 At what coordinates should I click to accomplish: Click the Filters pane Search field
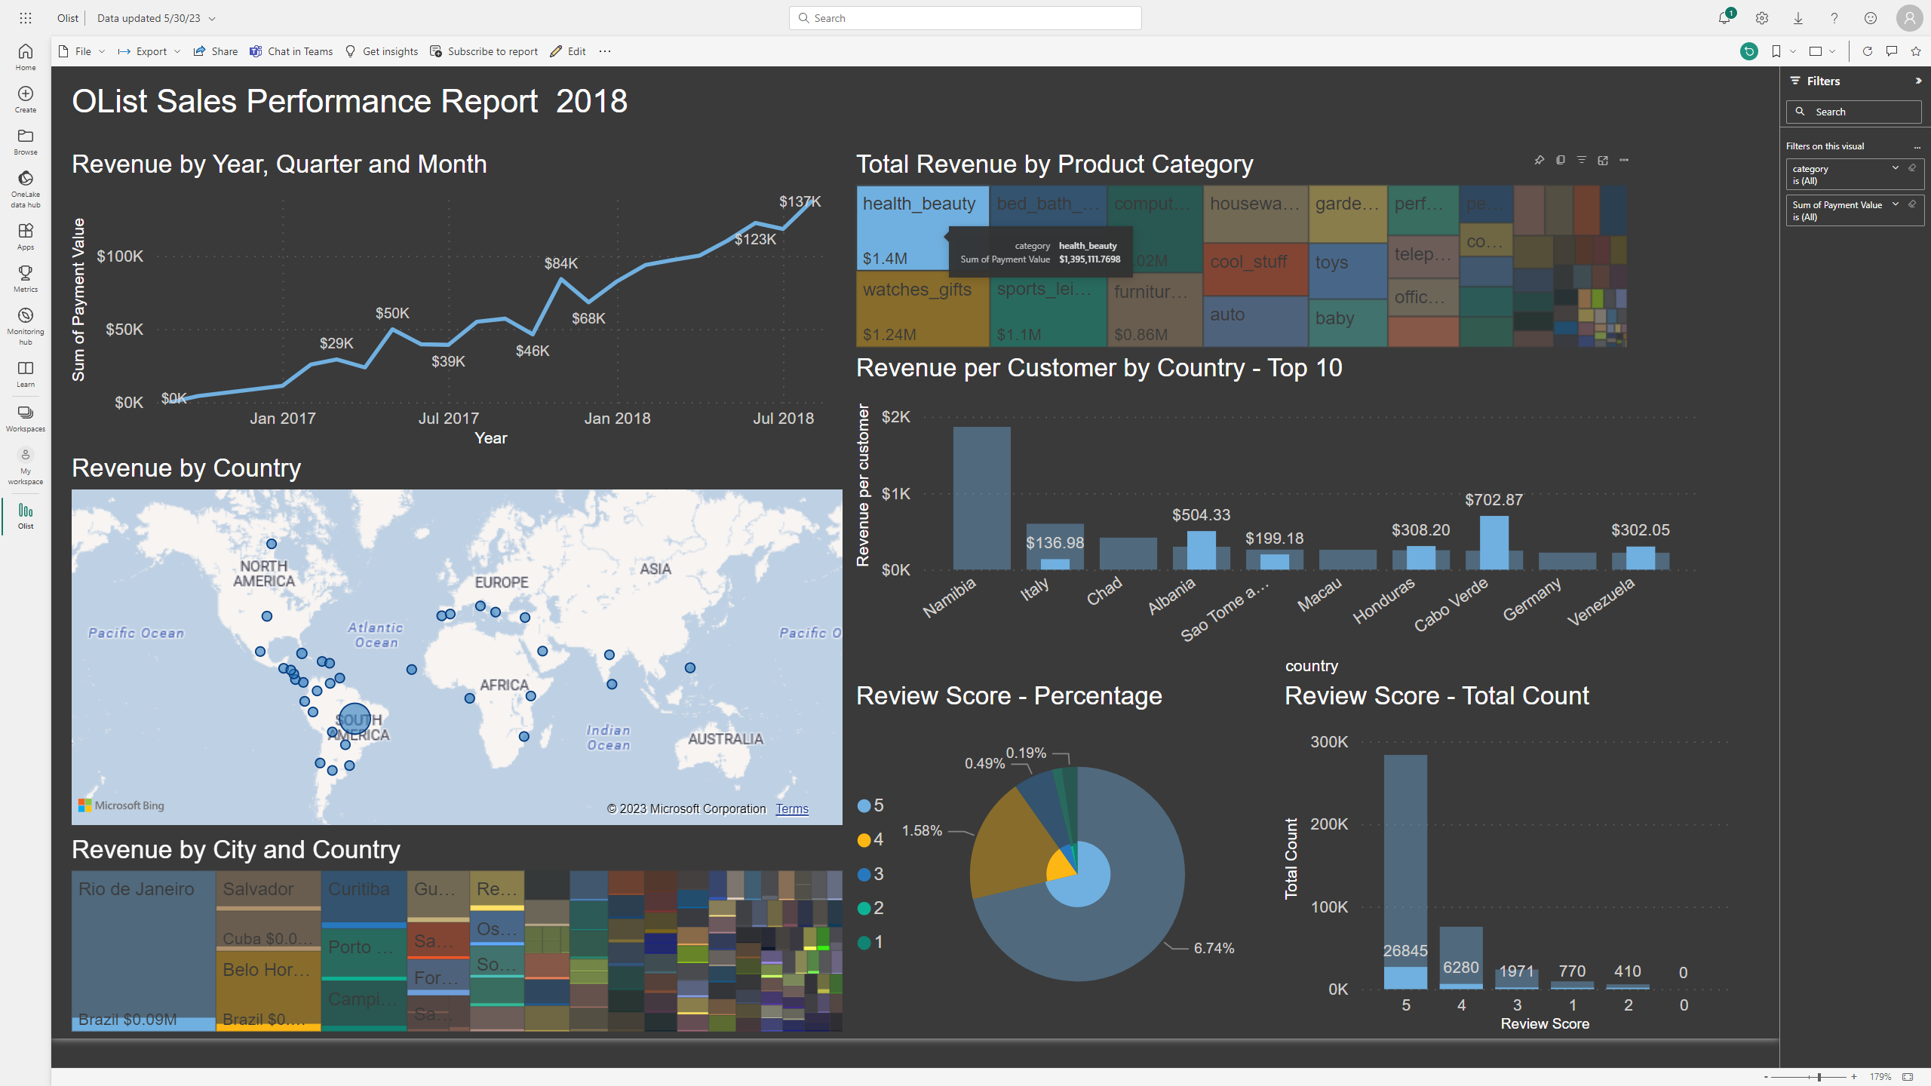[1854, 112]
